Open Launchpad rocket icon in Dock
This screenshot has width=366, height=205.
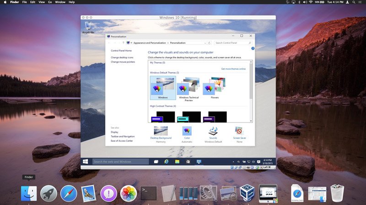48,193
